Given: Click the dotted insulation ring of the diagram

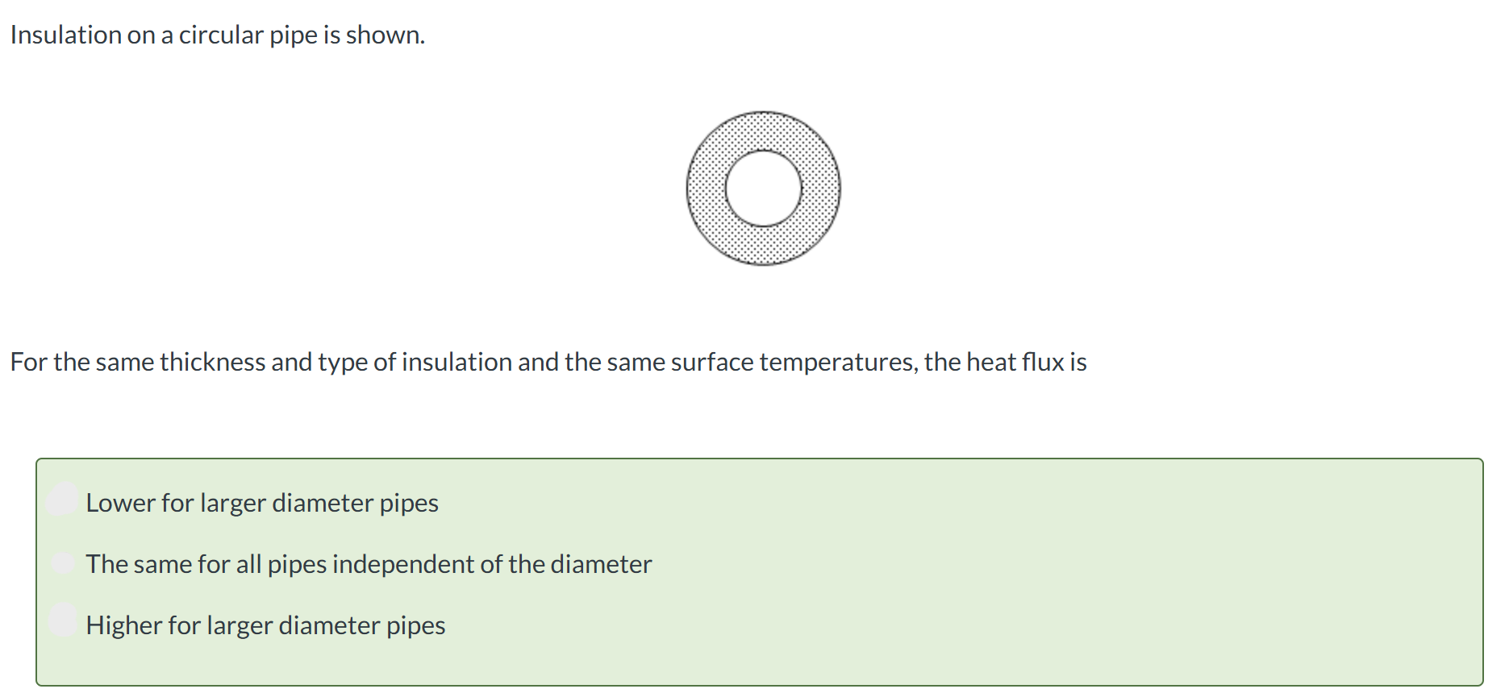Looking at the screenshot, I should (x=706, y=189).
